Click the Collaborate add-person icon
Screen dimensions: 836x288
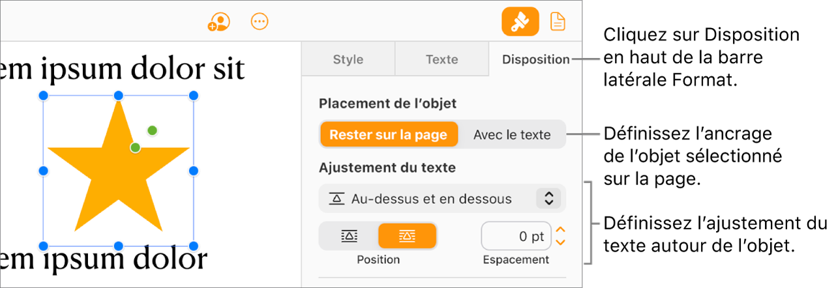pos(220,22)
